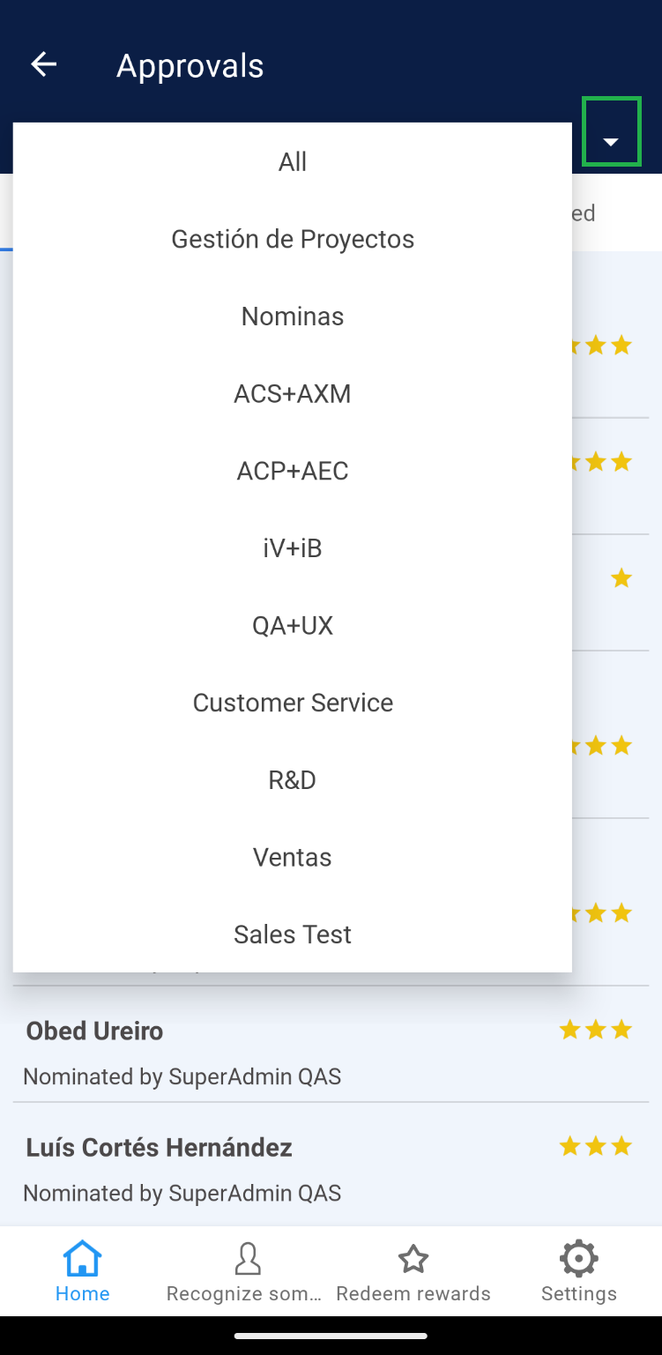Tap the Redeem rewards star icon

tap(413, 1259)
